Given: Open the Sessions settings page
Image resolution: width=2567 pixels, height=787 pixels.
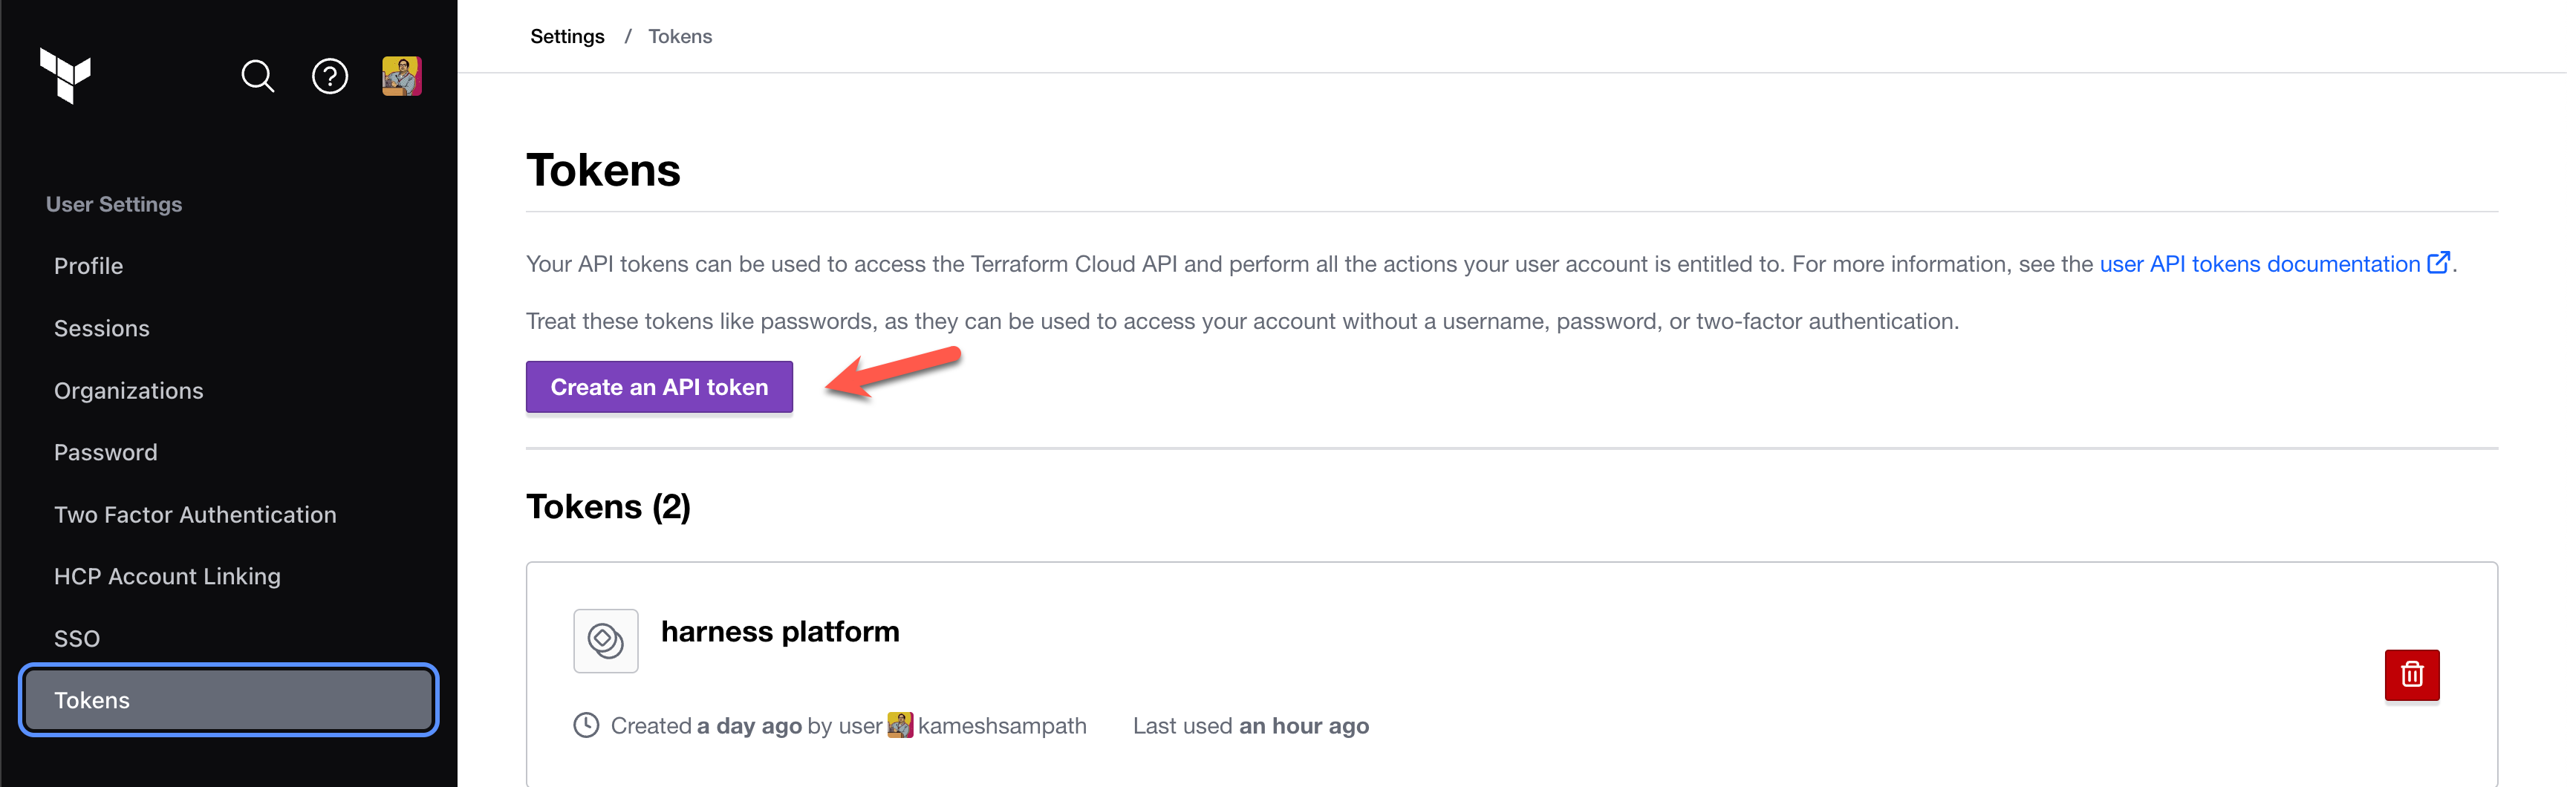Looking at the screenshot, I should (102, 329).
